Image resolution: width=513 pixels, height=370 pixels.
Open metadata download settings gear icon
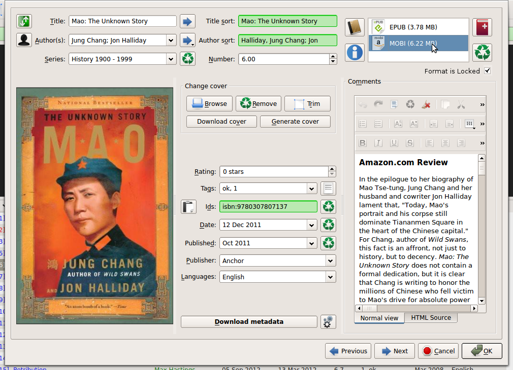pyautogui.click(x=328, y=322)
